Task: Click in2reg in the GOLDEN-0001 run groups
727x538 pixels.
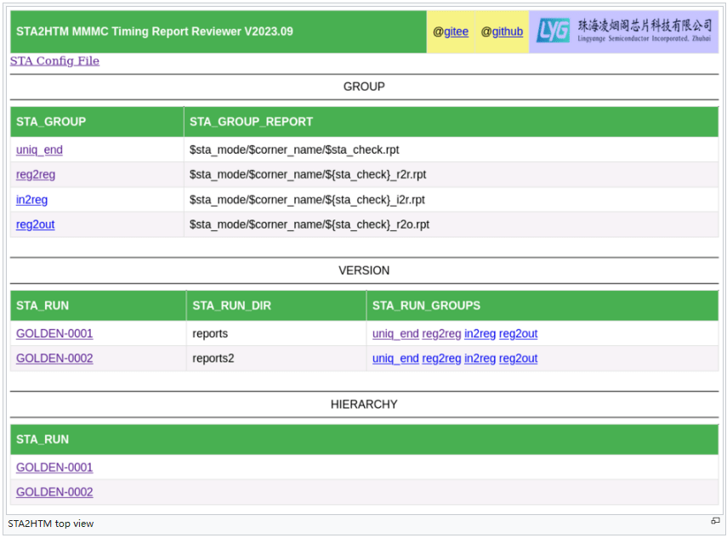Action: (x=480, y=334)
